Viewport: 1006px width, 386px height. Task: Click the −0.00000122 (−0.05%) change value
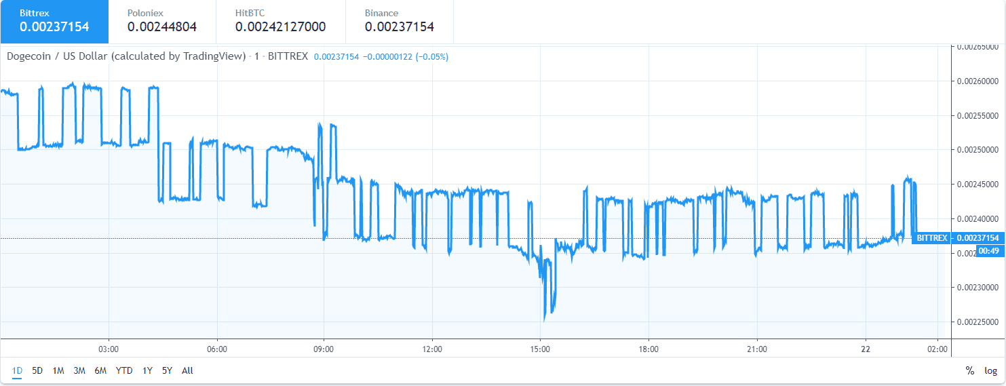pos(406,57)
